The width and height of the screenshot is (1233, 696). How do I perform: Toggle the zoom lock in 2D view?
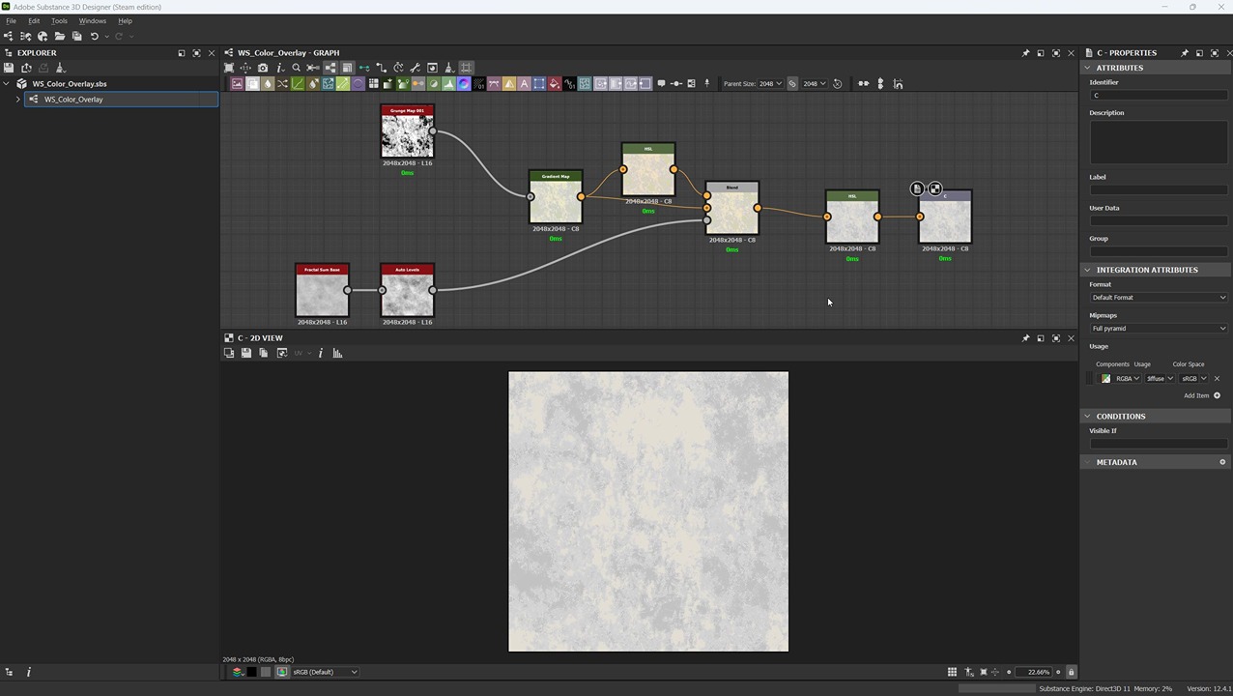tap(1071, 672)
